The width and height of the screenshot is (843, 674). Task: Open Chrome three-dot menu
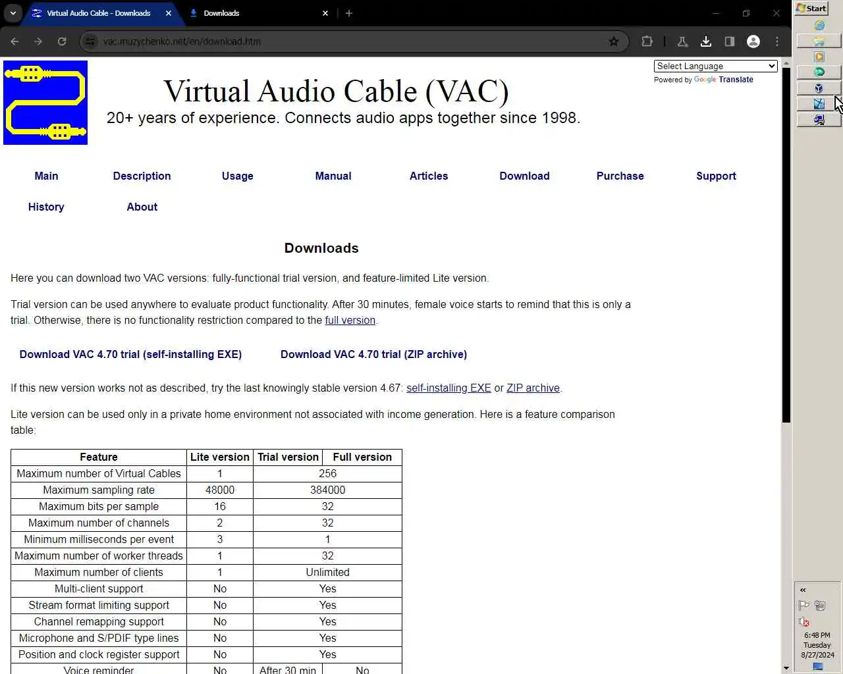(777, 41)
